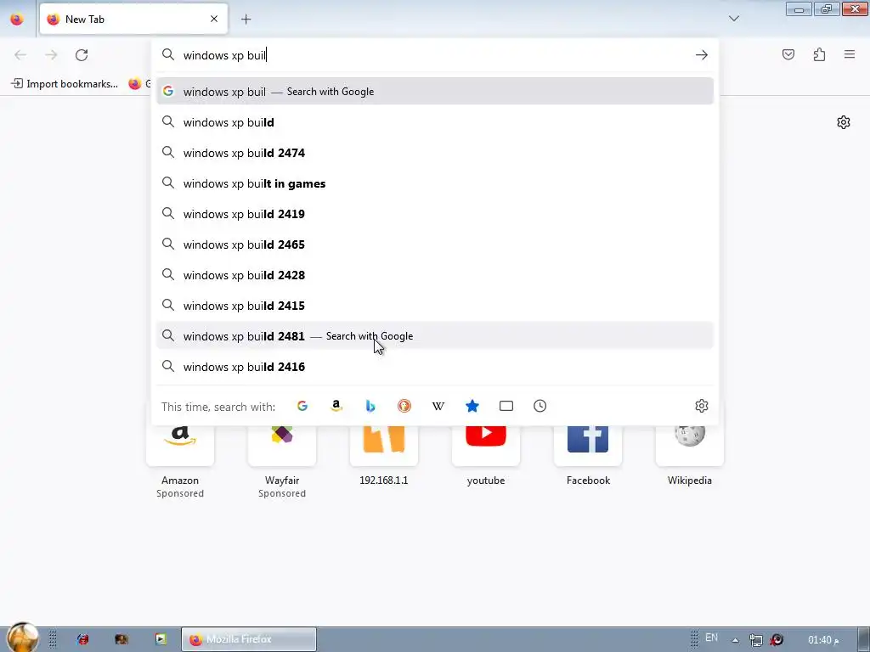Image resolution: width=870 pixels, height=652 pixels.
Task: Choose suggestion 'windows xp build 2481'
Action: pos(435,336)
